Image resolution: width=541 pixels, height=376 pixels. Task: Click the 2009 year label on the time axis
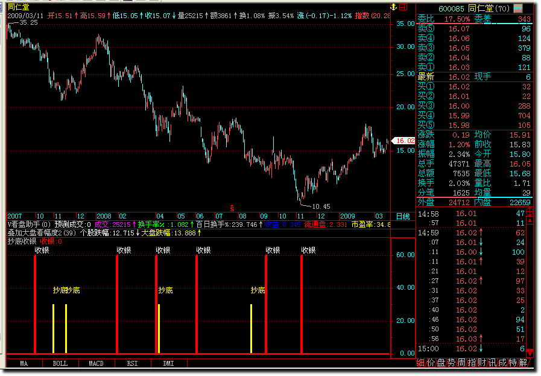pyautogui.click(x=347, y=216)
